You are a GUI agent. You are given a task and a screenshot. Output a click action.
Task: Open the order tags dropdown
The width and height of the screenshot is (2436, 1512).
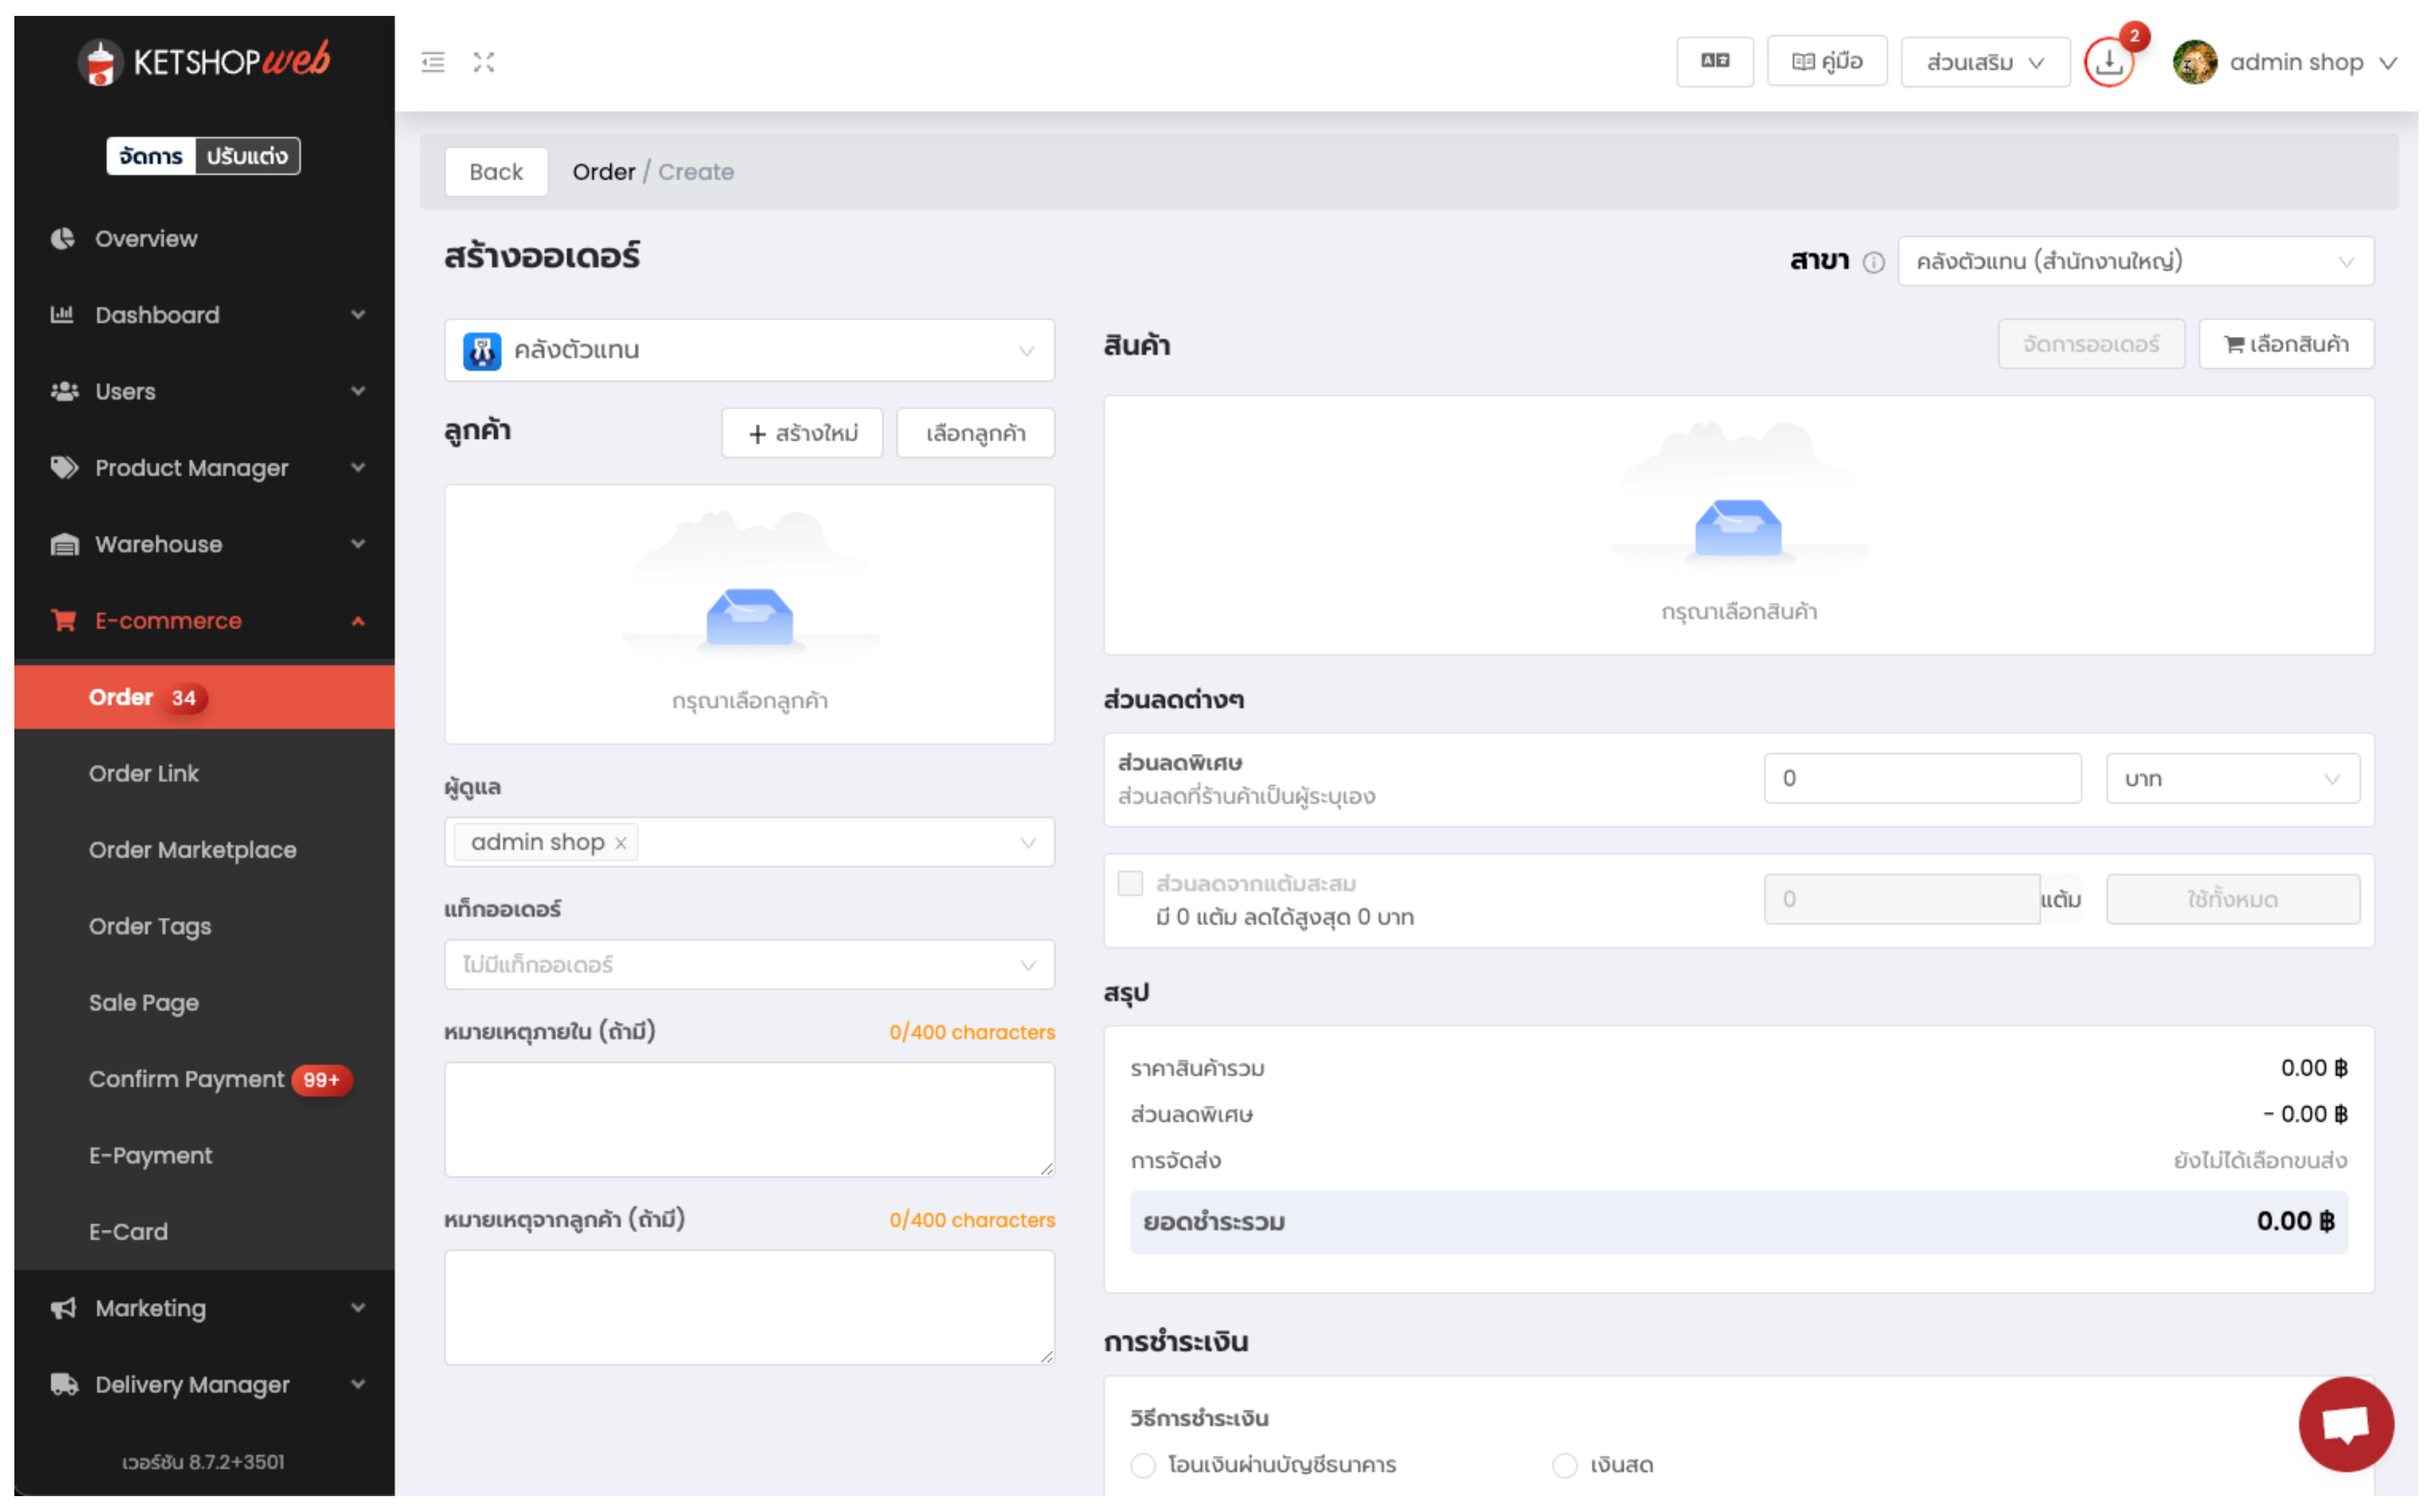(748, 965)
